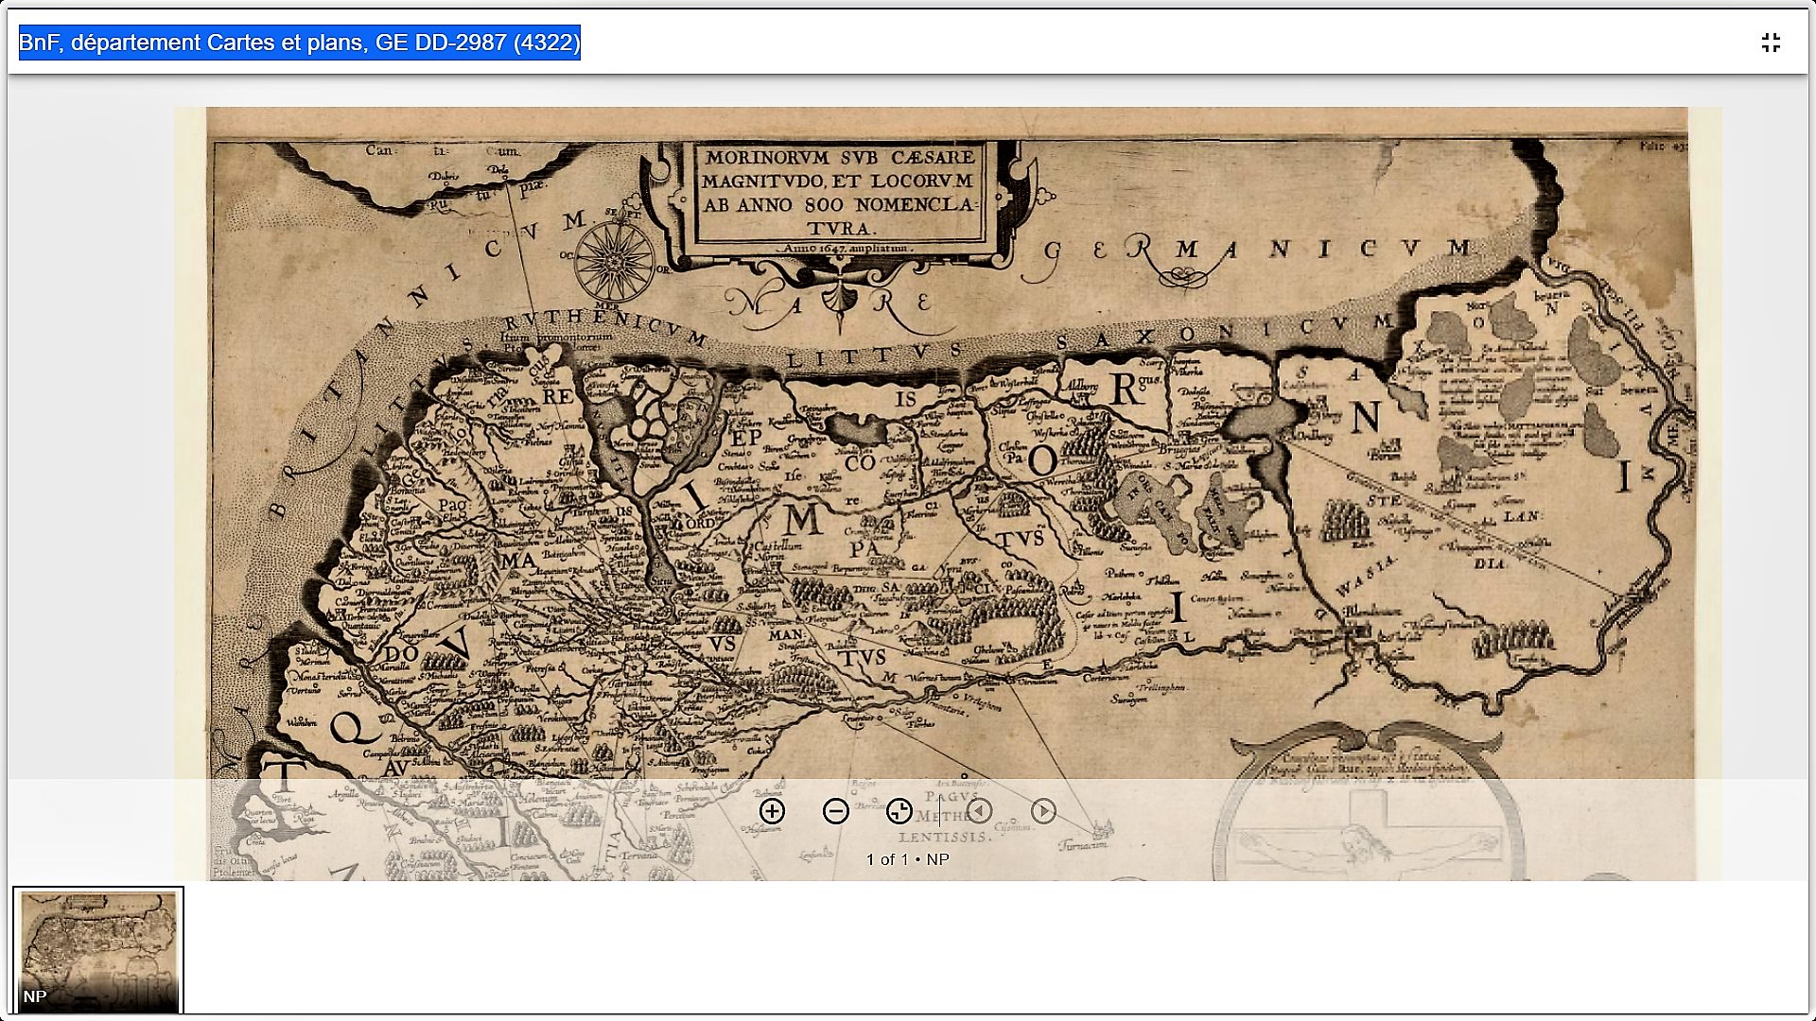Reset the map view to home zoom
Viewport: 1816px width, 1021px height.
[x=899, y=811]
